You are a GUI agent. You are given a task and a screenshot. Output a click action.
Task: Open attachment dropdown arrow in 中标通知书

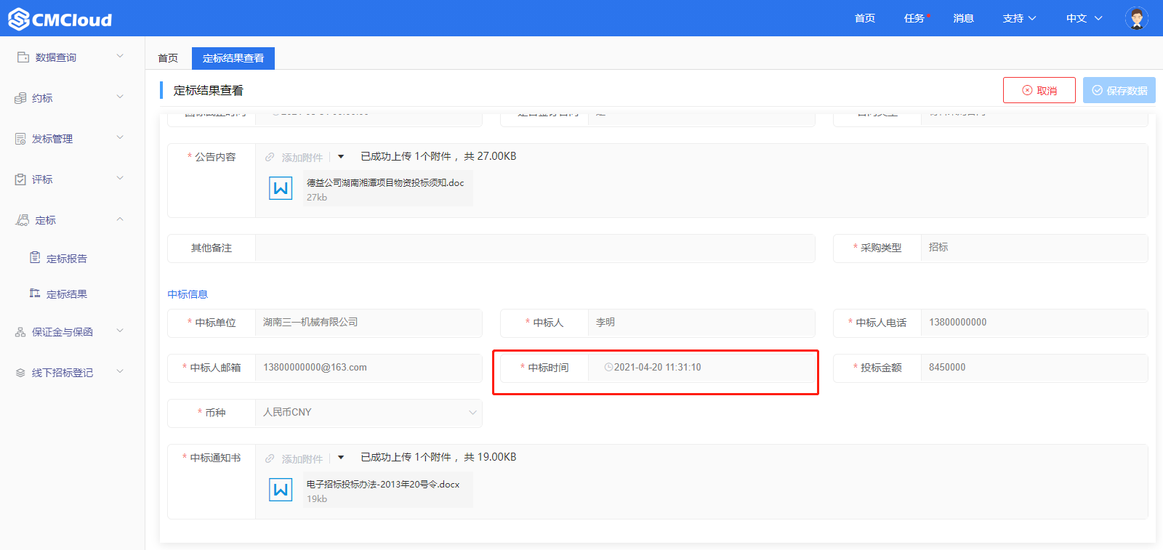341,458
